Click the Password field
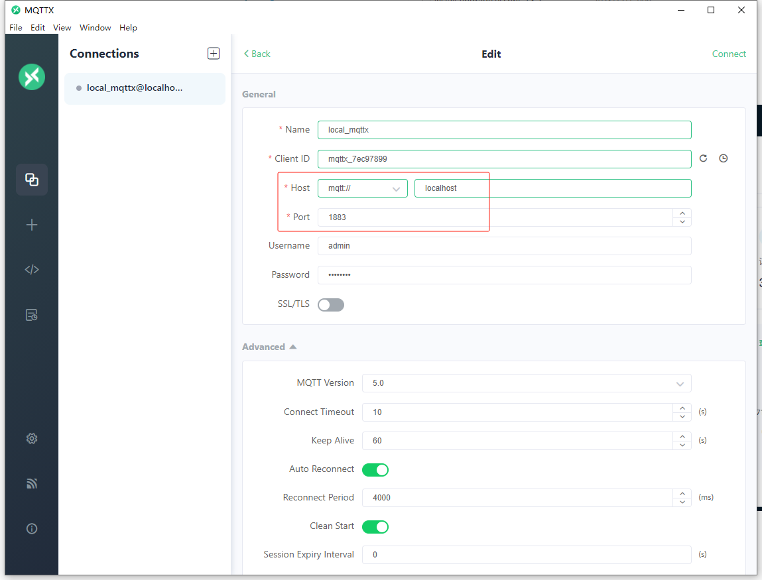Viewport: 762px width, 580px height. [505, 275]
